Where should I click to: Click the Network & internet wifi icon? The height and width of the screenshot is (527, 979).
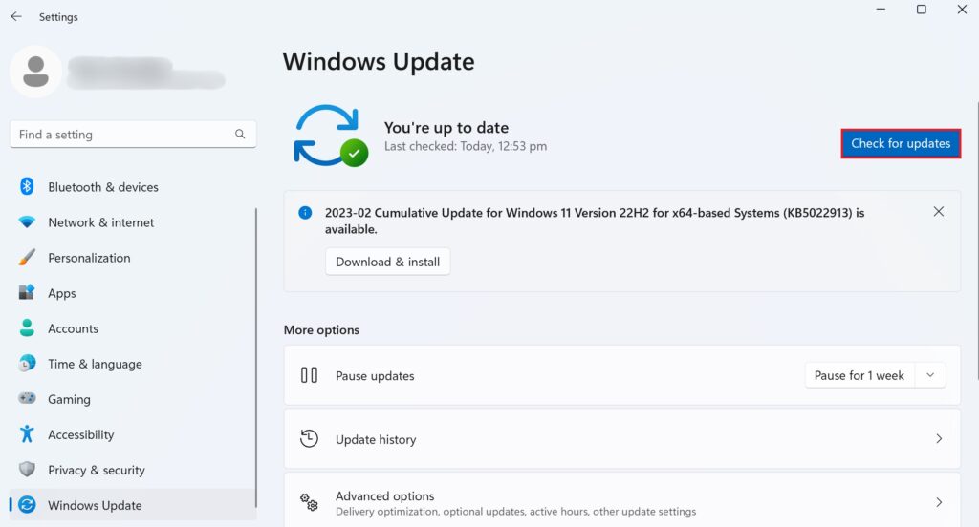(27, 222)
